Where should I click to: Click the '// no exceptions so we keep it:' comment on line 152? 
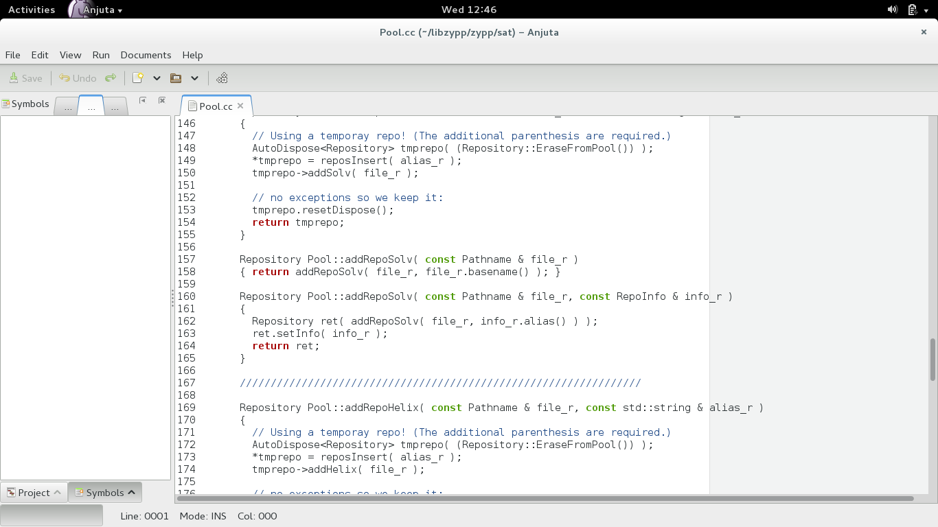(x=347, y=198)
